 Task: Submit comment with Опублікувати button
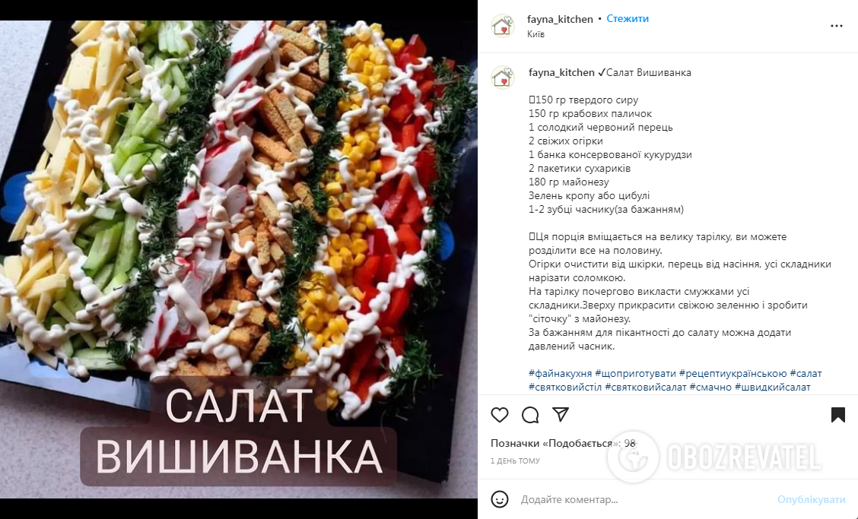point(812,499)
